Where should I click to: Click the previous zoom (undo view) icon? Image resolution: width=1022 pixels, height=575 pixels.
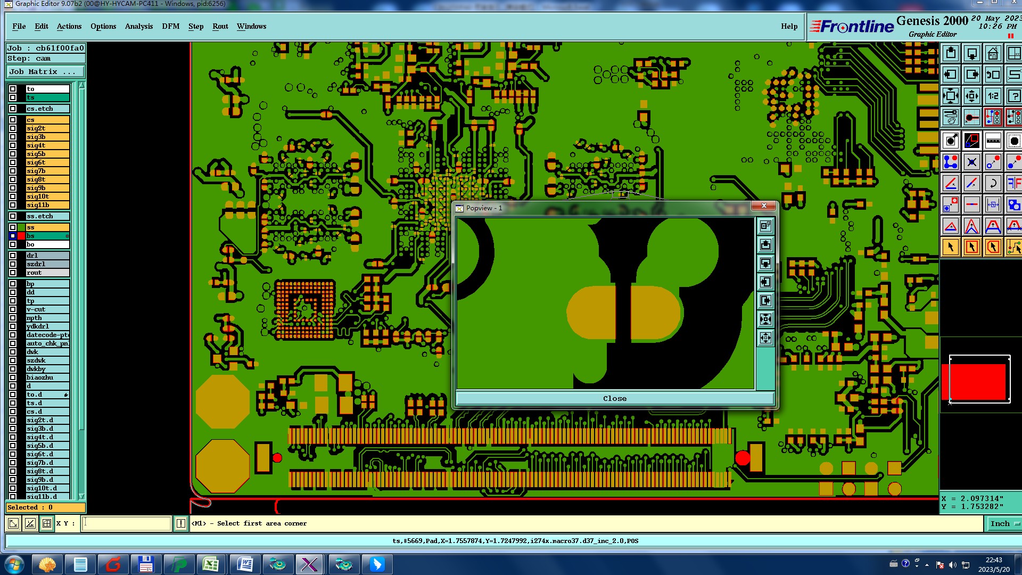tap(993, 75)
